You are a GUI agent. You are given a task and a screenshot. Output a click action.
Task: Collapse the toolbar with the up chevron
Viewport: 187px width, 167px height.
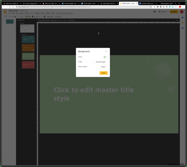(178, 17)
